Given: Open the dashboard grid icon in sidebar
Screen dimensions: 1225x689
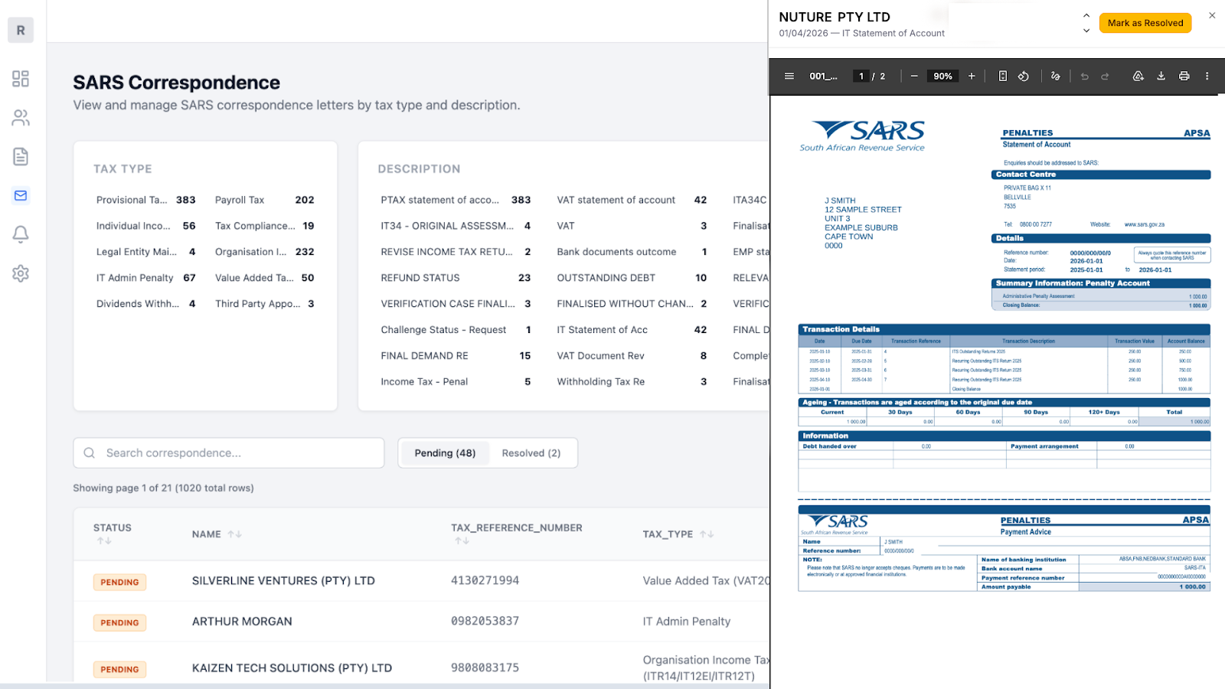Looking at the screenshot, I should [x=21, y=79].
